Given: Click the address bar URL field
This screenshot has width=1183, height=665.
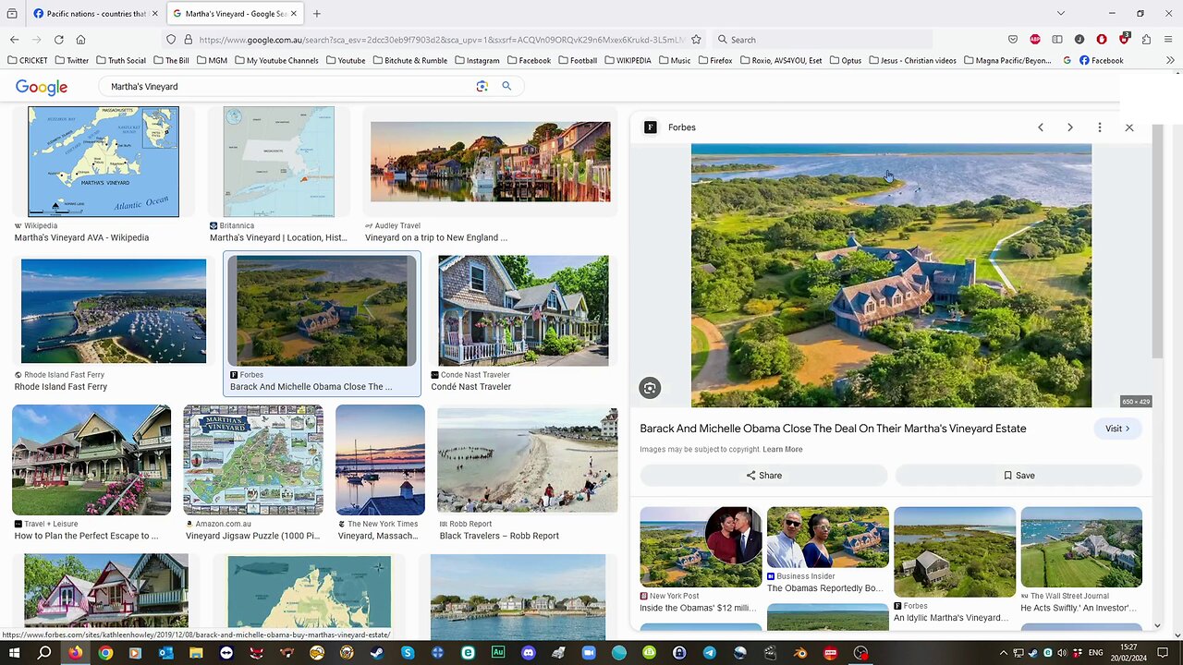Looking at the screenshot, I should pos(441,40).
